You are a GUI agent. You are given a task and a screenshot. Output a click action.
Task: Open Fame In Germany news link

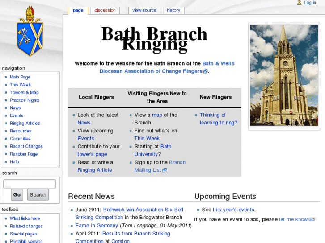pos(97,226)
